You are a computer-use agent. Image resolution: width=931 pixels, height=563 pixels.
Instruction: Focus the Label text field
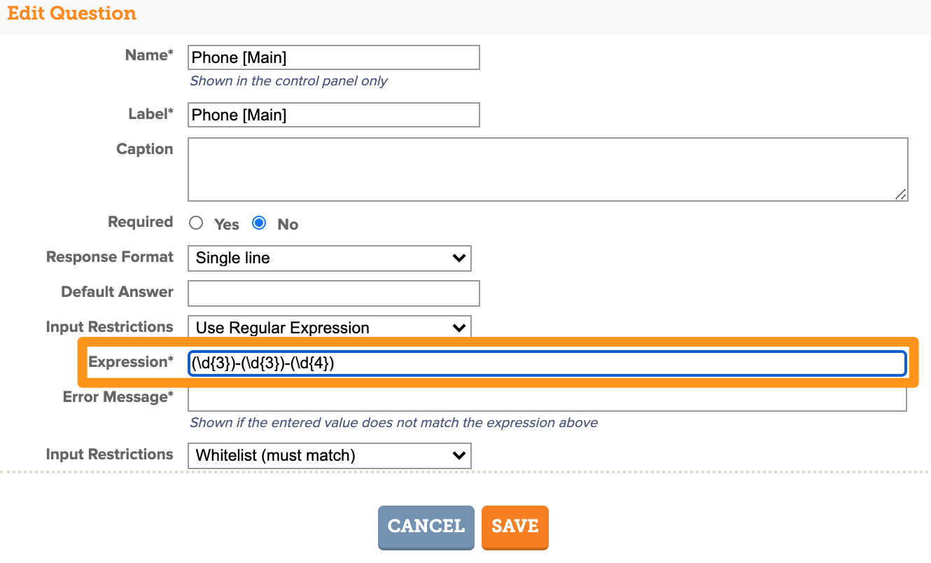(x=334, y=115)
